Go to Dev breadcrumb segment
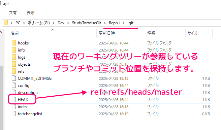Screen dimensions: 221x130 (x=61, y=23)
